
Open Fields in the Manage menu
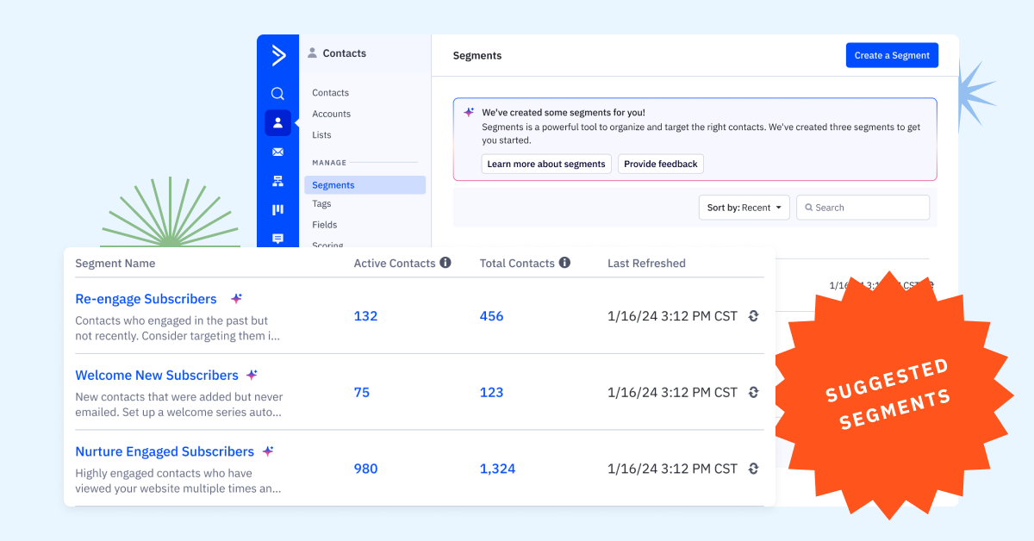(x=324, y=225)
